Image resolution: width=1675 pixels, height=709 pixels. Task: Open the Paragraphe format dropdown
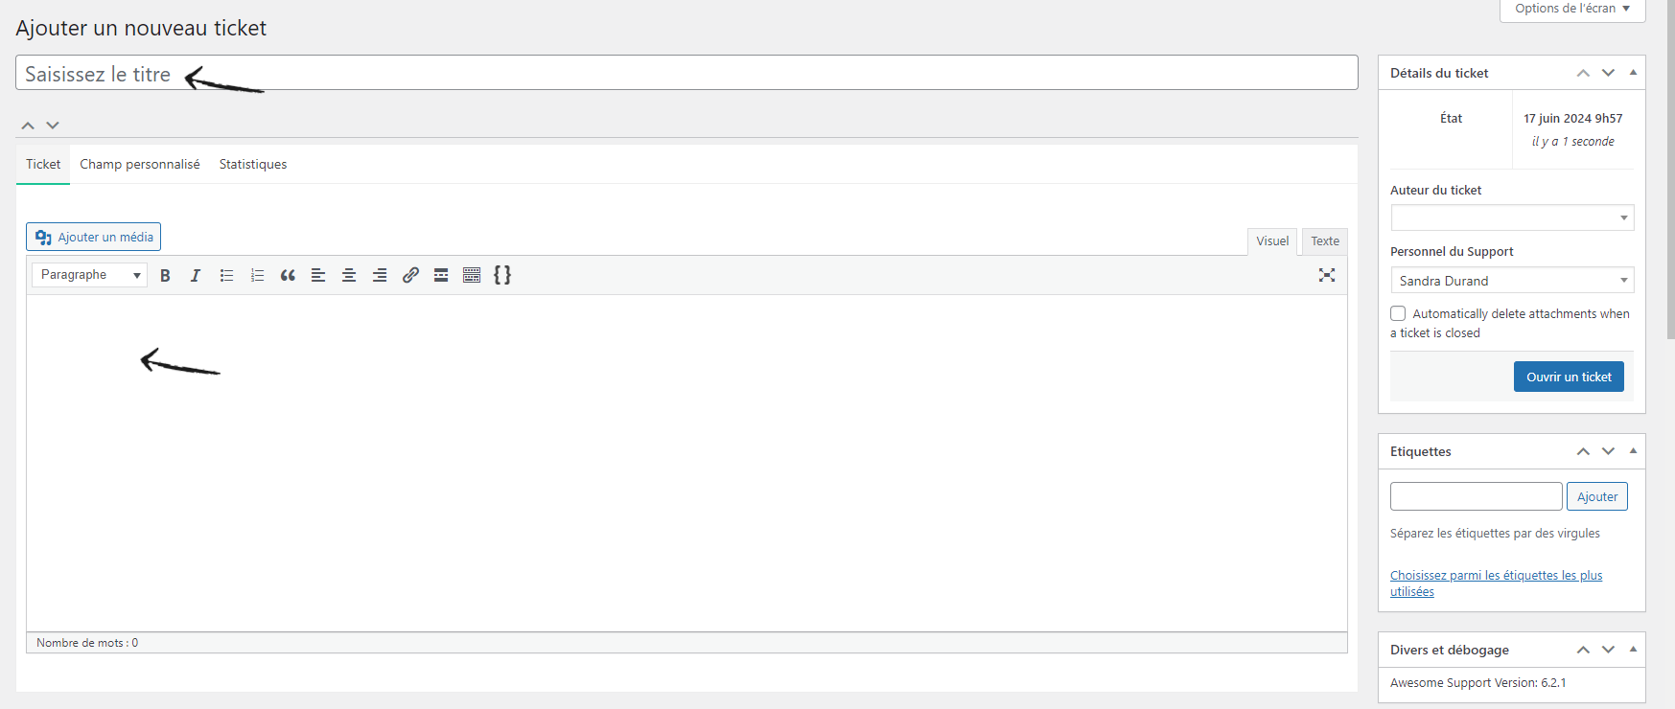[89, 275]
